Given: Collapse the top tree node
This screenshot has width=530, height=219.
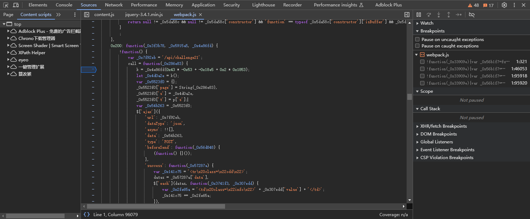Looking at the screenshot, I should (4, 24).
